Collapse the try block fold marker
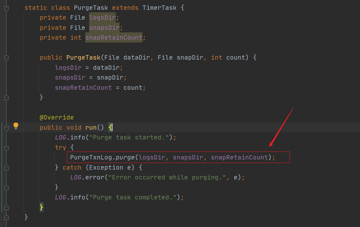The height and width of the screenshot is (227, 360). tap(6, 148)
